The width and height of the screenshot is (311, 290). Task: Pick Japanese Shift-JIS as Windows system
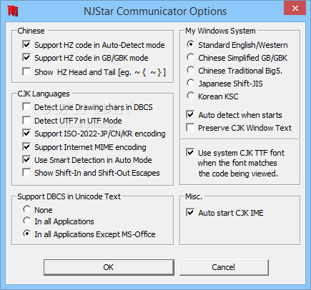click(190, 83)
